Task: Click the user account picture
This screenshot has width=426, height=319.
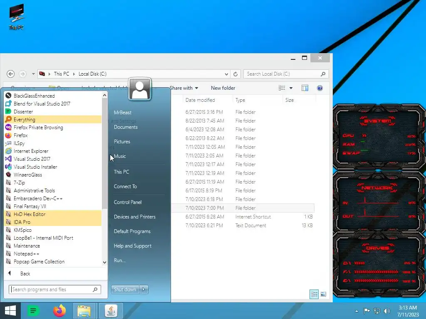Action: coord(140,89)
